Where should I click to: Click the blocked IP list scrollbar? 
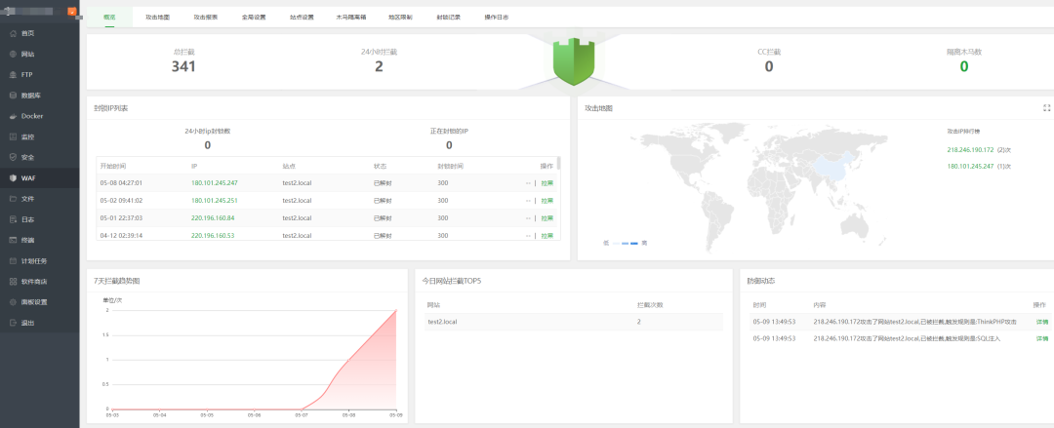[x=558, y=166]
